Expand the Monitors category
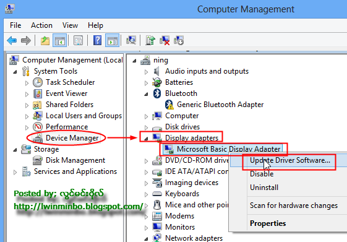 click(146, 228)
